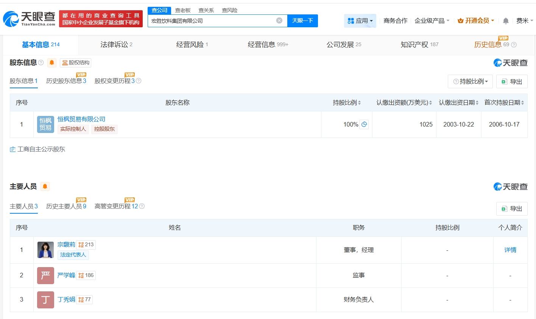Click the bell icon next to 股东信息 heading
Image resolution: width=536 pixels, height=319 pixels.
pos(51,63)
